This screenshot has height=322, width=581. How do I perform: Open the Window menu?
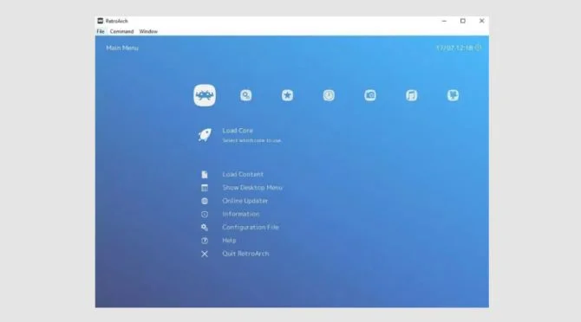pyautogui.click(x=148, y=31)
